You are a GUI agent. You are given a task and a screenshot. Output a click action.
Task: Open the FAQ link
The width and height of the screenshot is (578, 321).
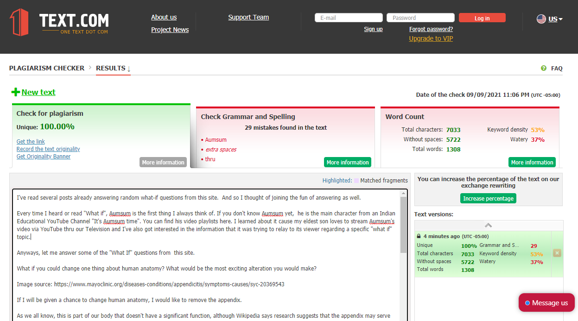click(x=557, y=69)
